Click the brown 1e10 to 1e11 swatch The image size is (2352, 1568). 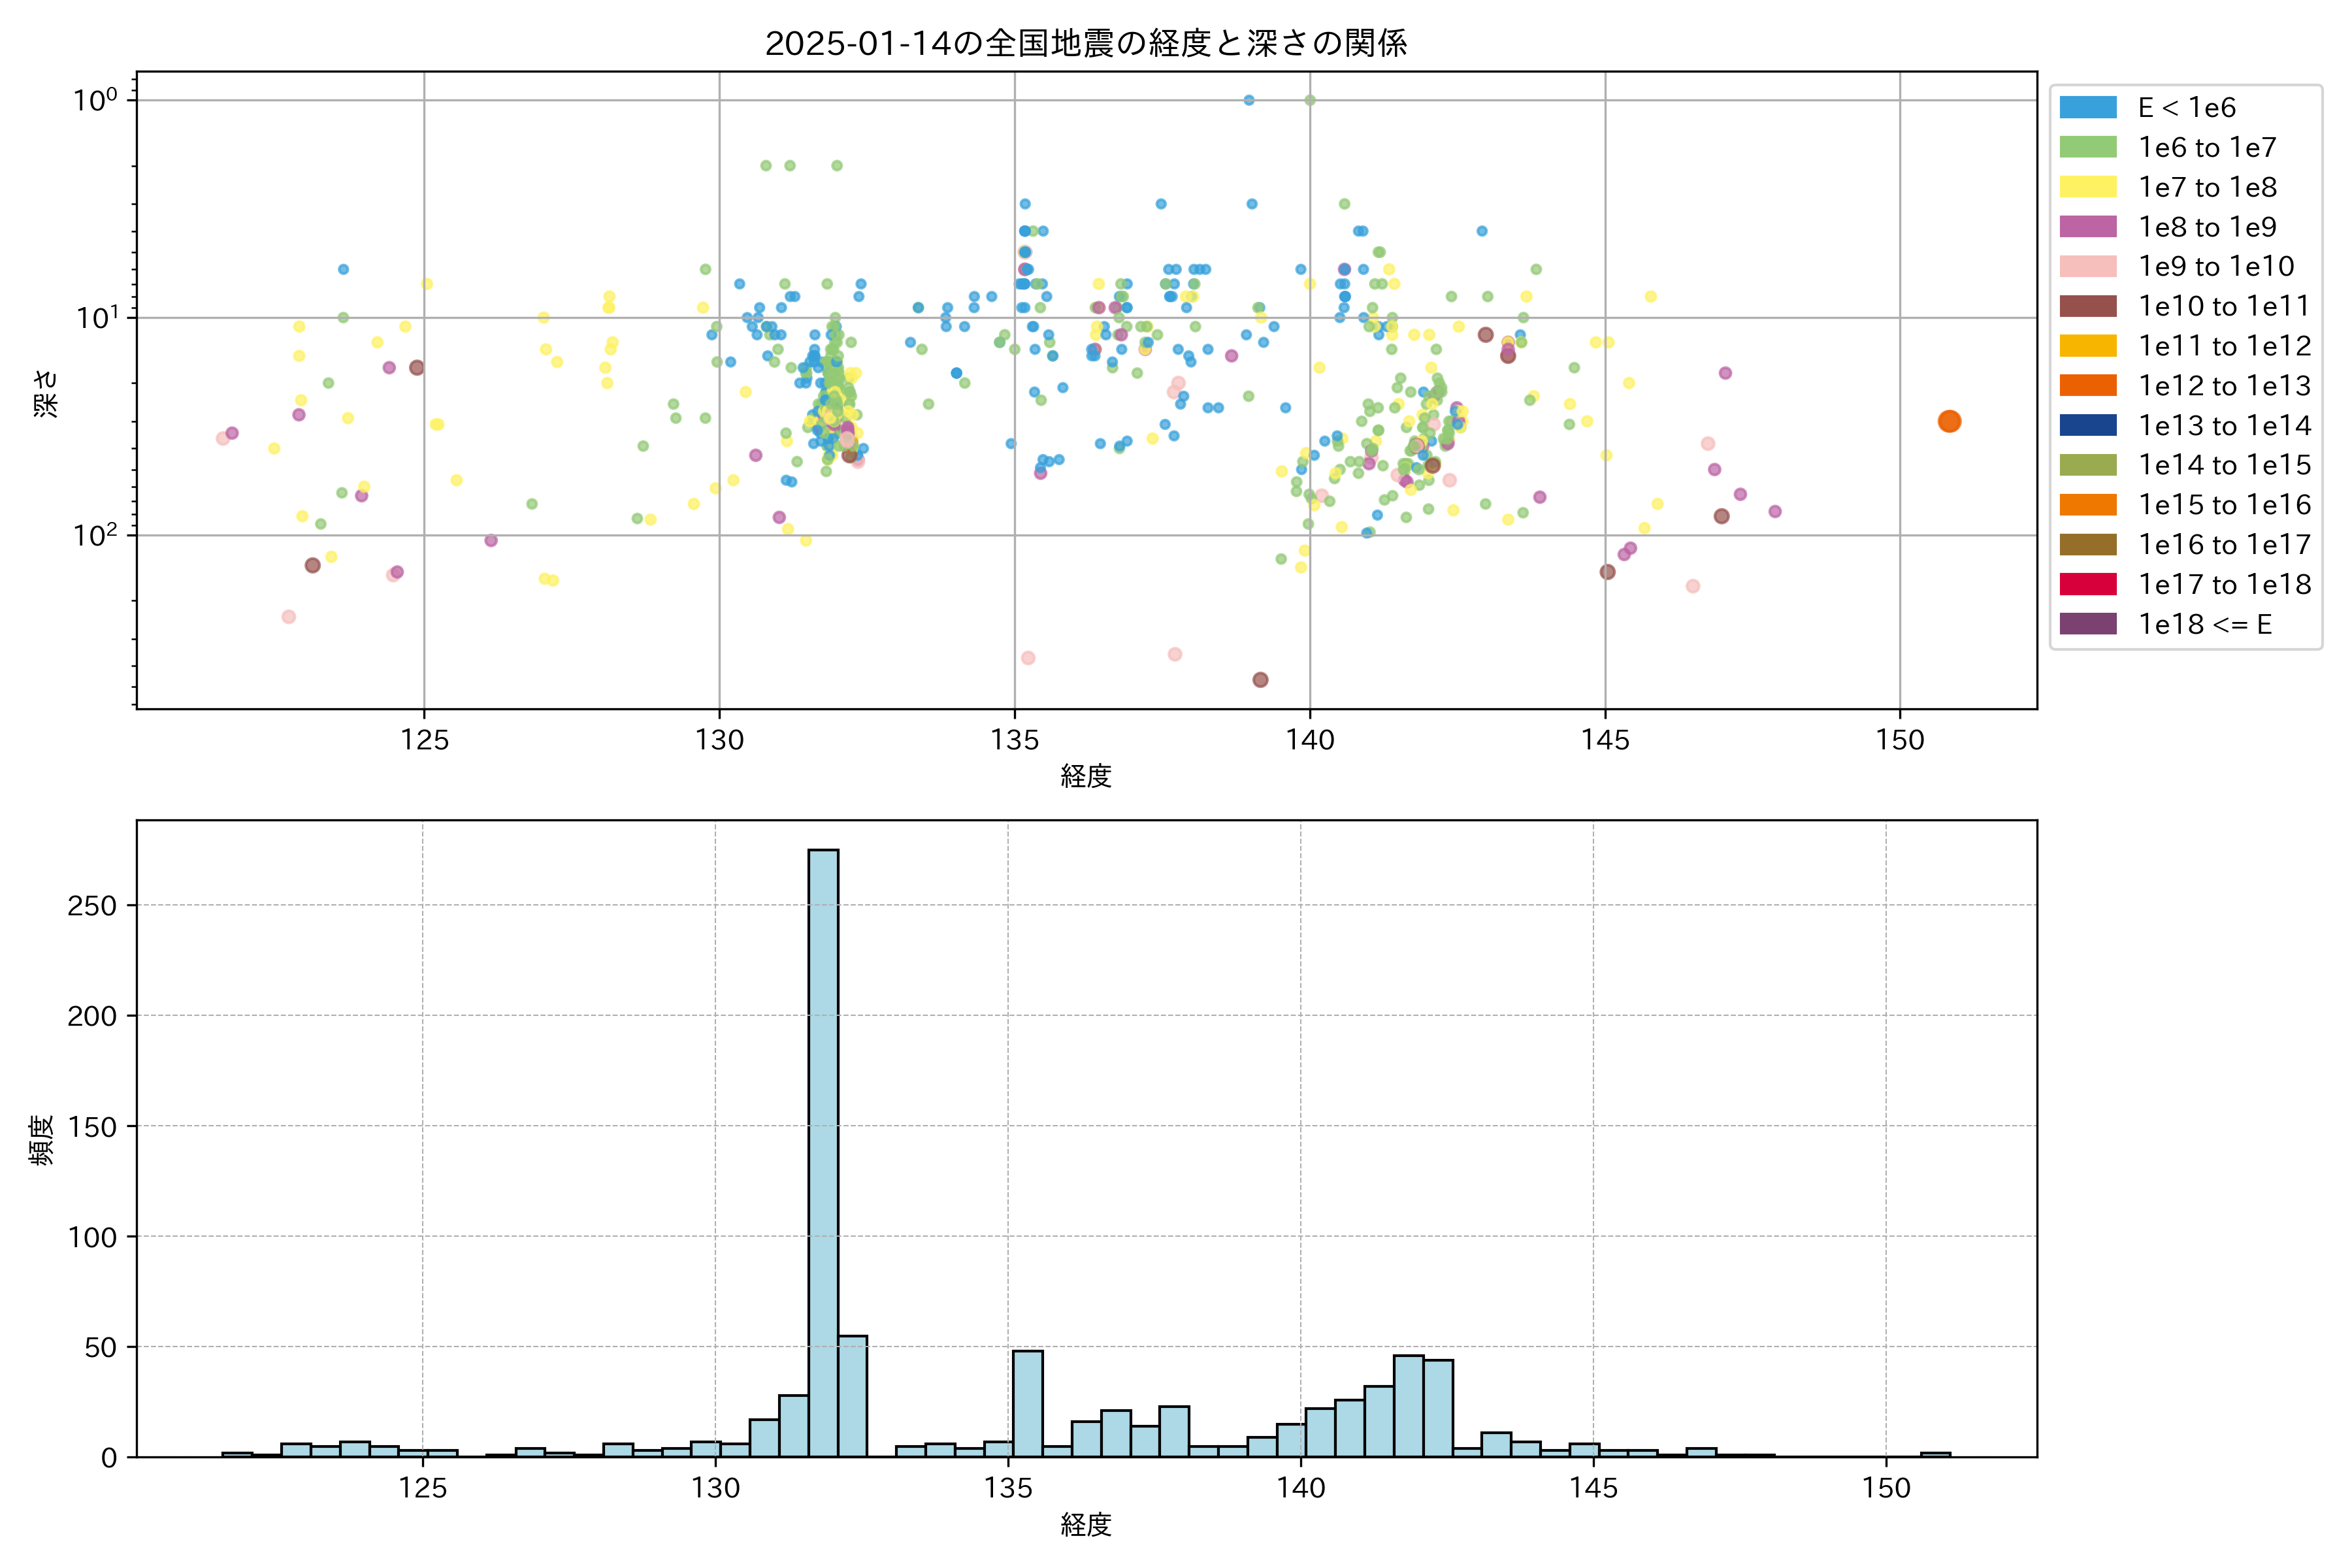coord(2088,306)
